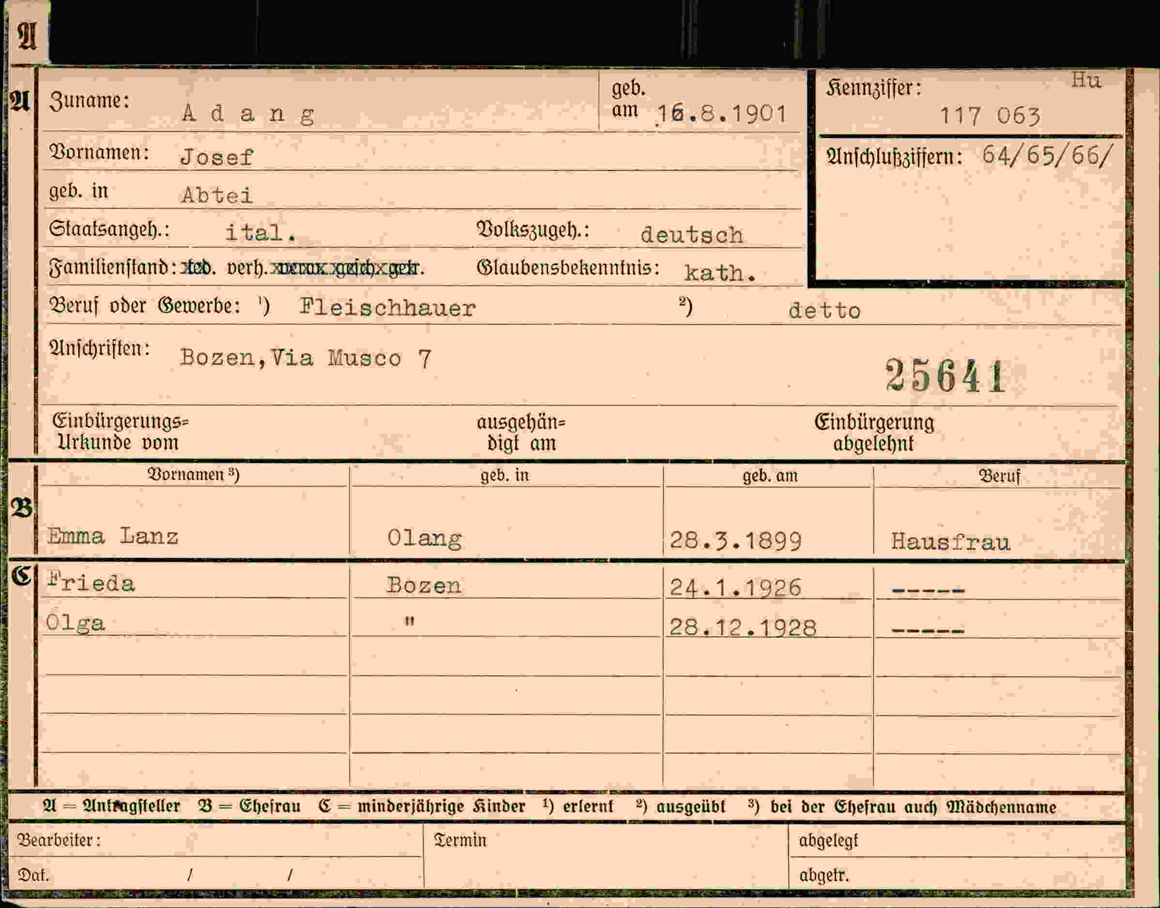Click the Zuname label
The height and width of the screenshot is (908, 1160).
pyautogui.click(x=89, y=101)
